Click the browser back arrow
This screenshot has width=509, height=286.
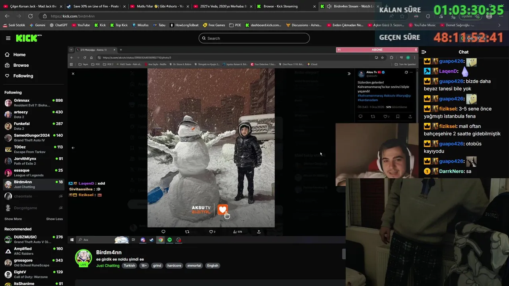7,16
